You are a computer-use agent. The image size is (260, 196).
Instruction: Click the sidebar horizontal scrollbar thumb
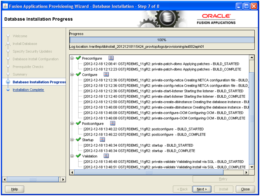tap(33, 179)
